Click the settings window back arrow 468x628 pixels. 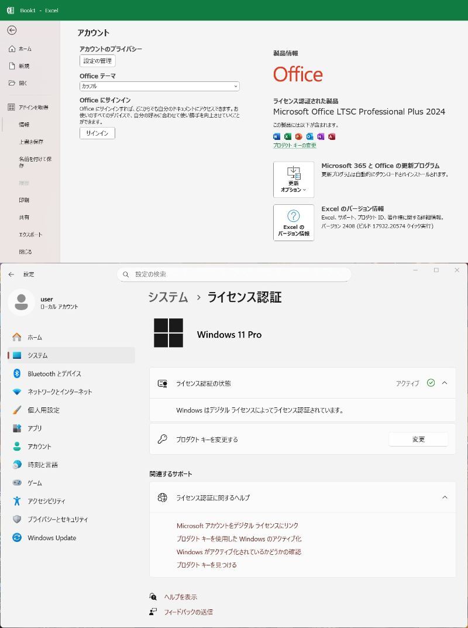(x=11, y=274)
